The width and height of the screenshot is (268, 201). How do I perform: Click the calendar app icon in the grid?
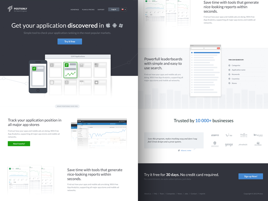click(81, 82)
